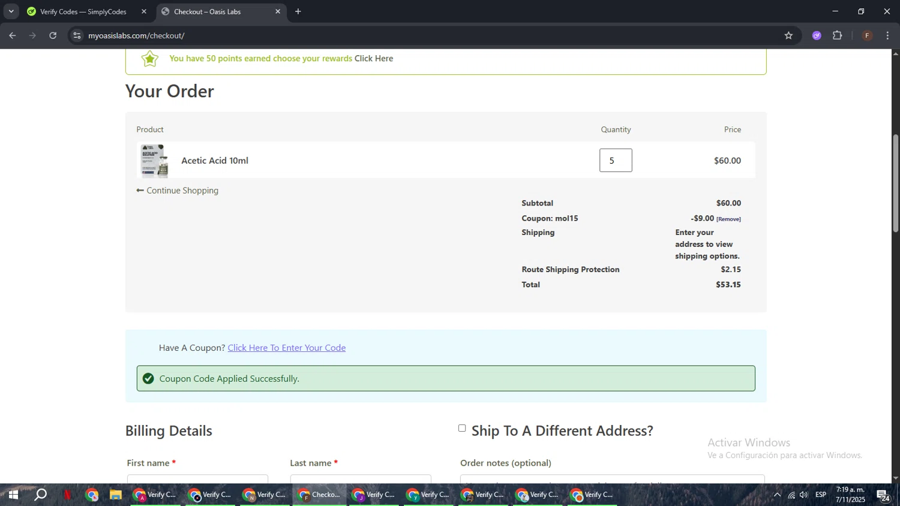Open the taskbar clock and calendar
The height and width of the screenshot is (506, 900).
tap(850, 495)
